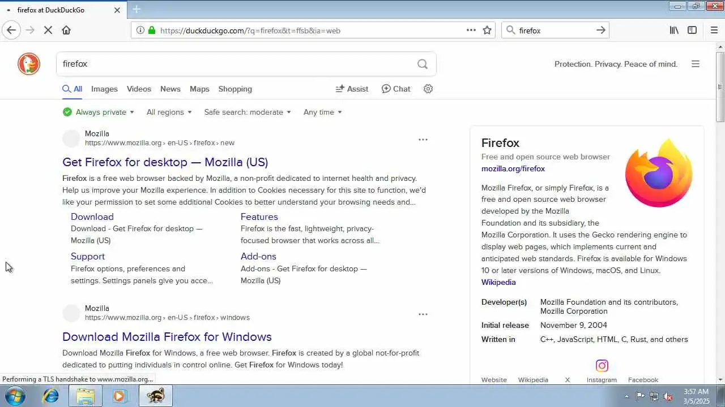This screenshot has width=725, height=407.
Task: Click the scrollbar down arrow
Action: pyautogui.click(x=720, y=379)
